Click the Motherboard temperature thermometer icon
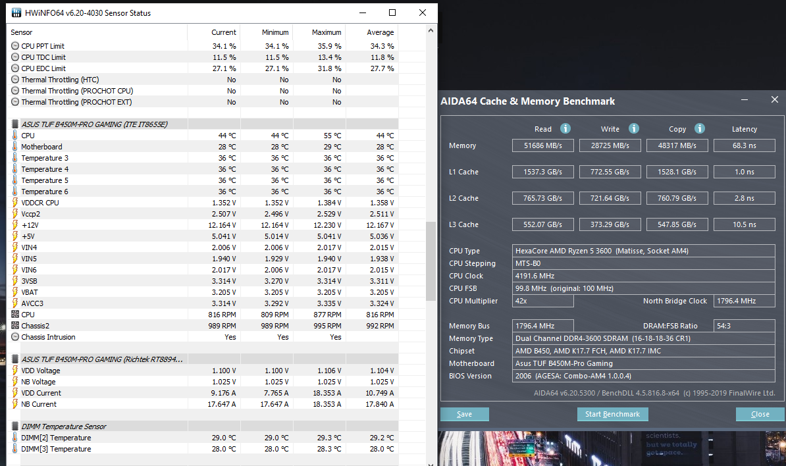This screenshot has height=466, width=786. (15, 146)
